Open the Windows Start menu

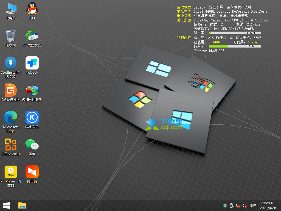[7, 206]
